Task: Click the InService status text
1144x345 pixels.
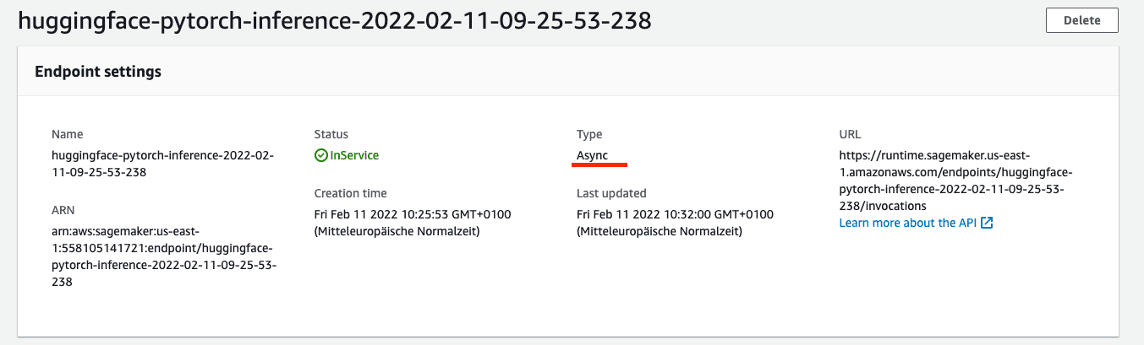Action: pos(354,155)
